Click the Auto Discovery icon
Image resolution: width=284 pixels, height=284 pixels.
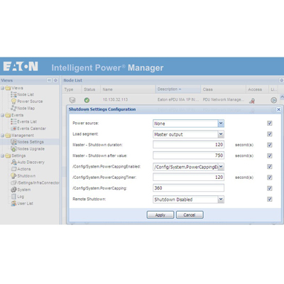[x=13, y=163]
